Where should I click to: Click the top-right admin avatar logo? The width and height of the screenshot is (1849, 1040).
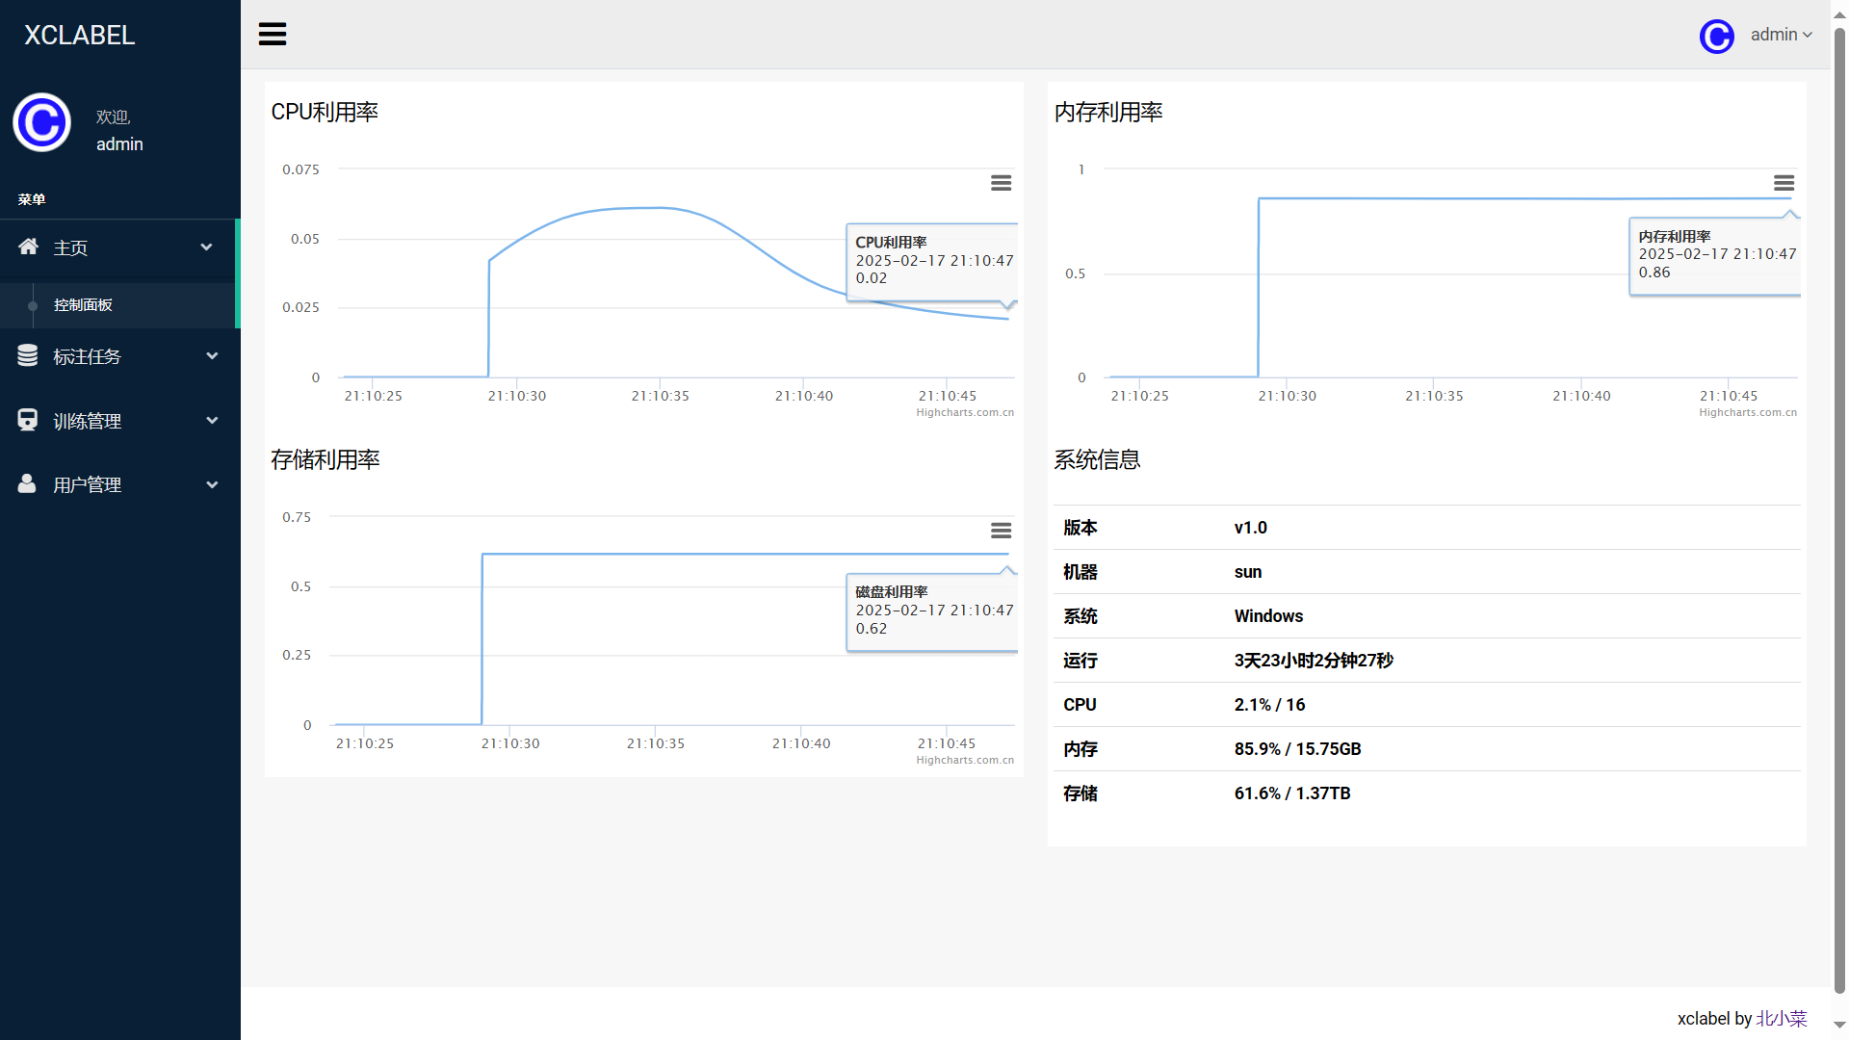pos(1716,36)
